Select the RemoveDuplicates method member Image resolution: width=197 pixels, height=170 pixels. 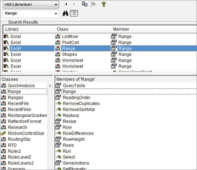coord(81,103)
